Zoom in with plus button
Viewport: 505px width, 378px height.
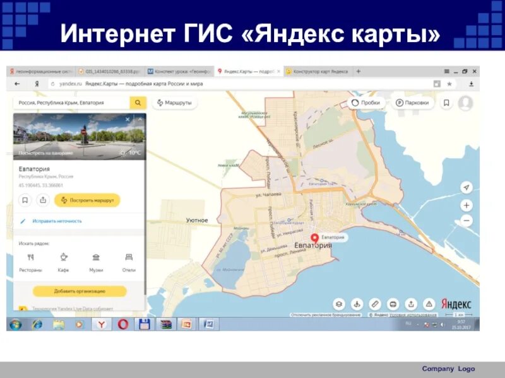coord(466,205)
